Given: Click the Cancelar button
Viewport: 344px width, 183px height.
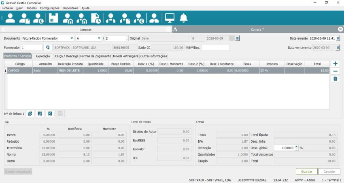Looking at the screenshot, I should click(329, 171).
